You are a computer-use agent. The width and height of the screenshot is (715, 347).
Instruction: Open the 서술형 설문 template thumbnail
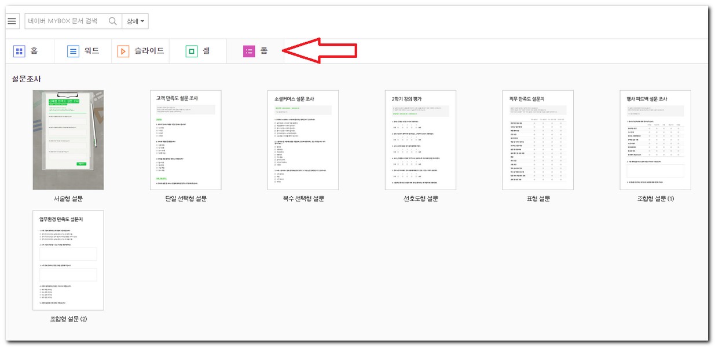68,140
